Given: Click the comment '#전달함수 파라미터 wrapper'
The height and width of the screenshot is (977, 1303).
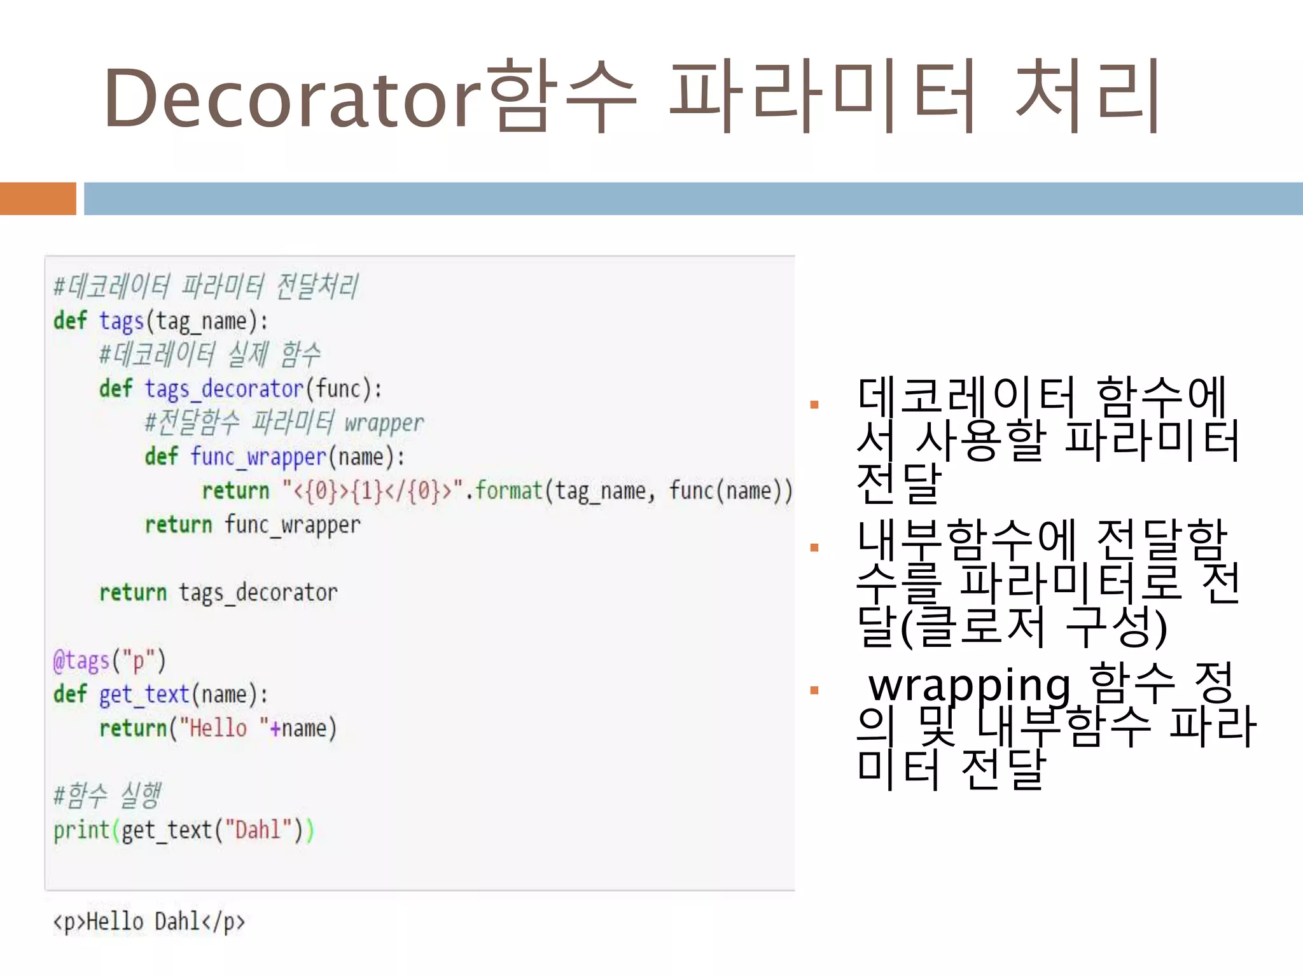Looking at the screenshot, I should [x=284, y=422].
